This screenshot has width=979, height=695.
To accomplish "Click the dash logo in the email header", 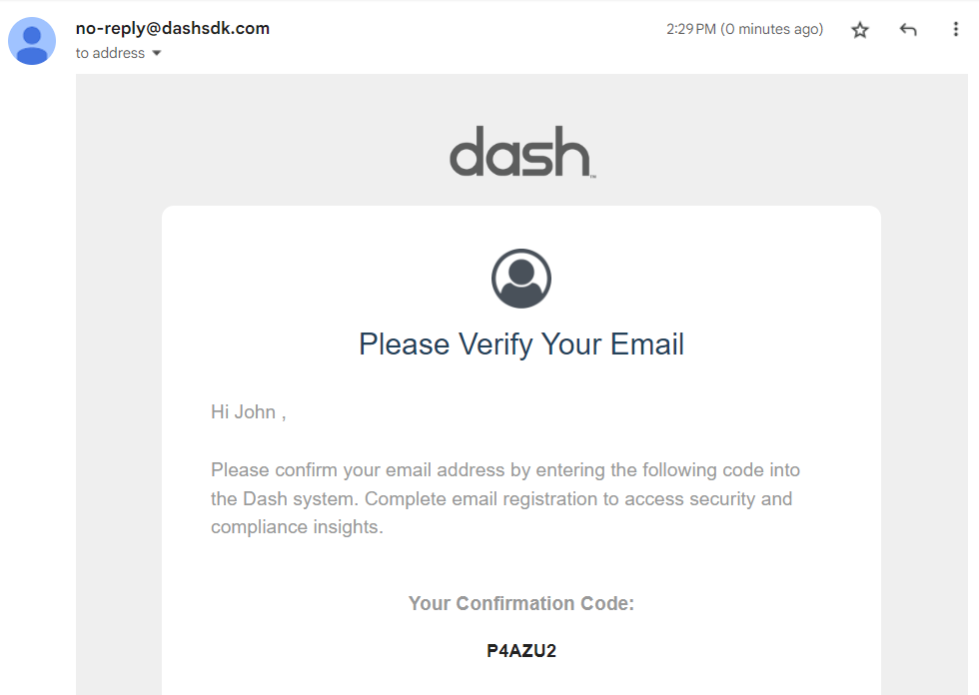I will click(519, 152).
